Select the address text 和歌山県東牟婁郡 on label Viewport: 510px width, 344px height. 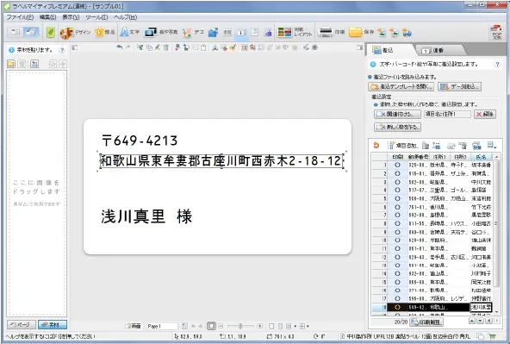(221, 160)
